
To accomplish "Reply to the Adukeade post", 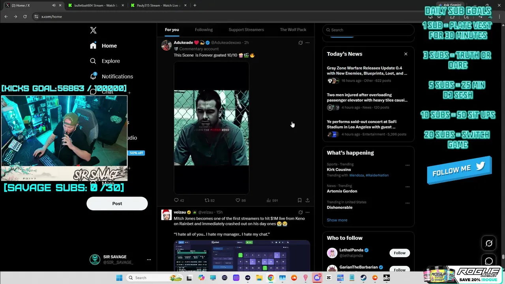I will [x=179, y=200].
